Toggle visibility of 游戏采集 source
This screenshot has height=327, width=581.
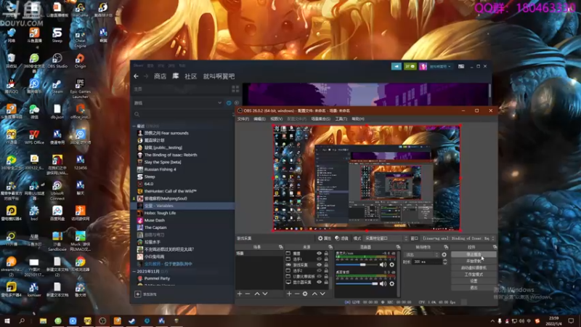[x=319, y=265]
